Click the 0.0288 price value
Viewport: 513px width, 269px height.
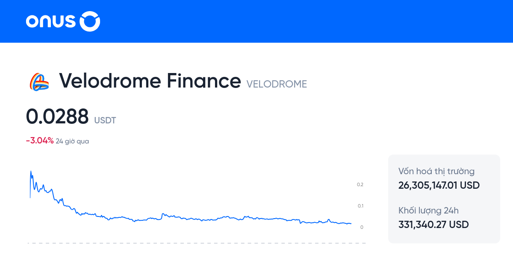(x=57, y=117)
